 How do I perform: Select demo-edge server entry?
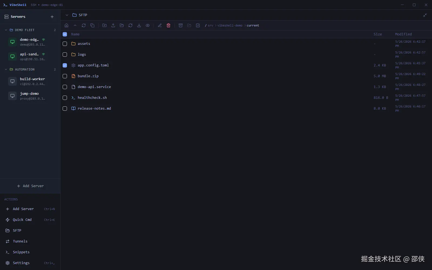click(30, 42)
